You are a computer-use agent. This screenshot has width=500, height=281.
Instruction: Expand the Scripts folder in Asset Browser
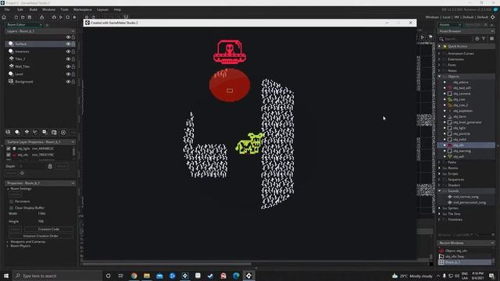pyautogui.click(x=440, y=173)
